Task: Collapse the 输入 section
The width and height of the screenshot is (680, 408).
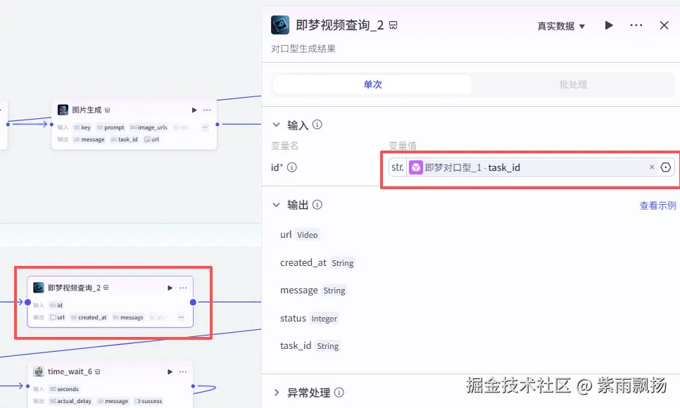Action: click(276, 125)
